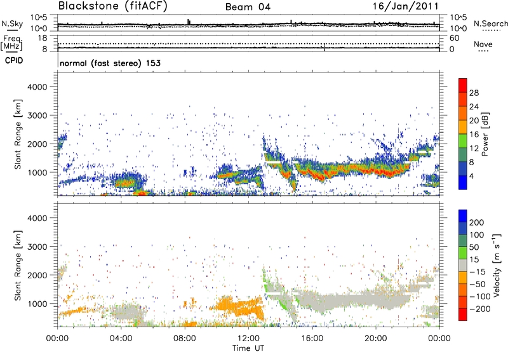This screenshot has height=352, width=508.
Task: Click the '28' label on power colorbar
Action: coord(474,93)
